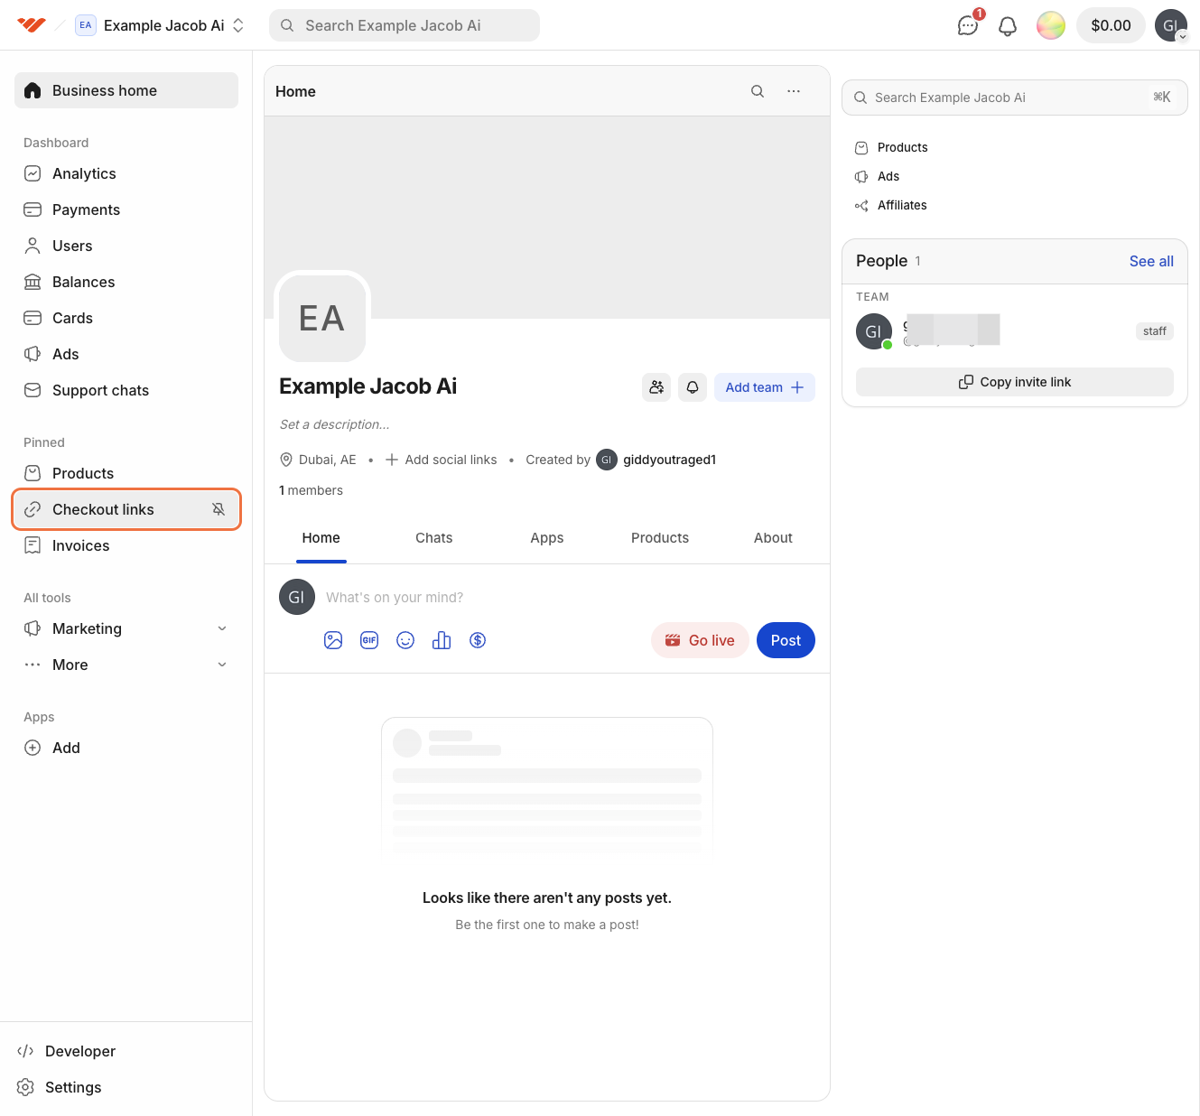Click Add social links
The width and height of the screenshot is (1200, 1116).
tap(441, 460)
